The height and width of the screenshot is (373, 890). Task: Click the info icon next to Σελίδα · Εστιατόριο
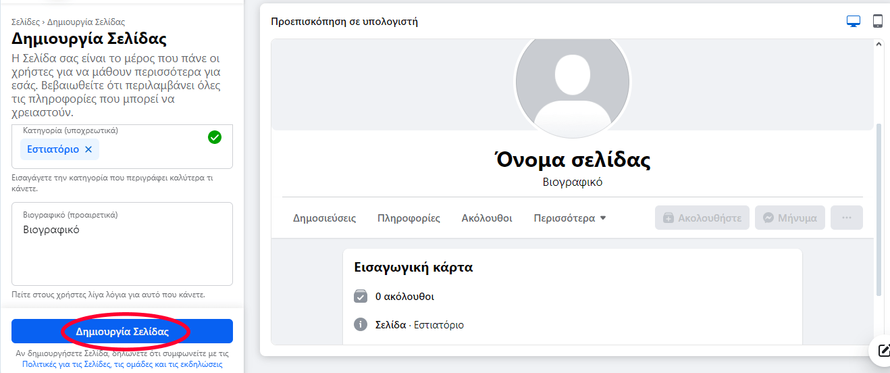point(361,324)
